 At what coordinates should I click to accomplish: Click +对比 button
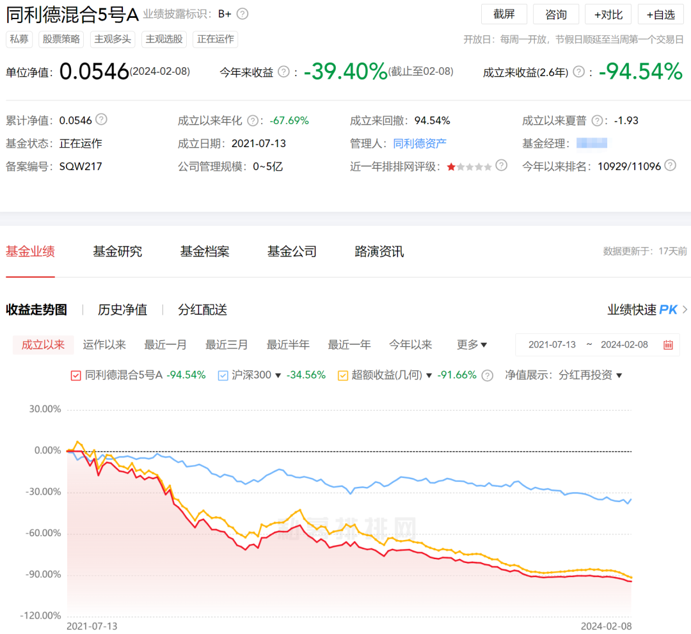[x=608, y=14]
